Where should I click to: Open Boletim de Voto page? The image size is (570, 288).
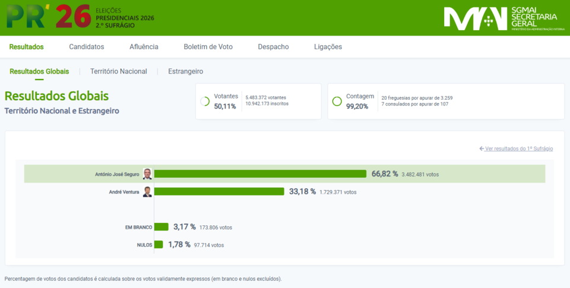click(x=208, y=47)
